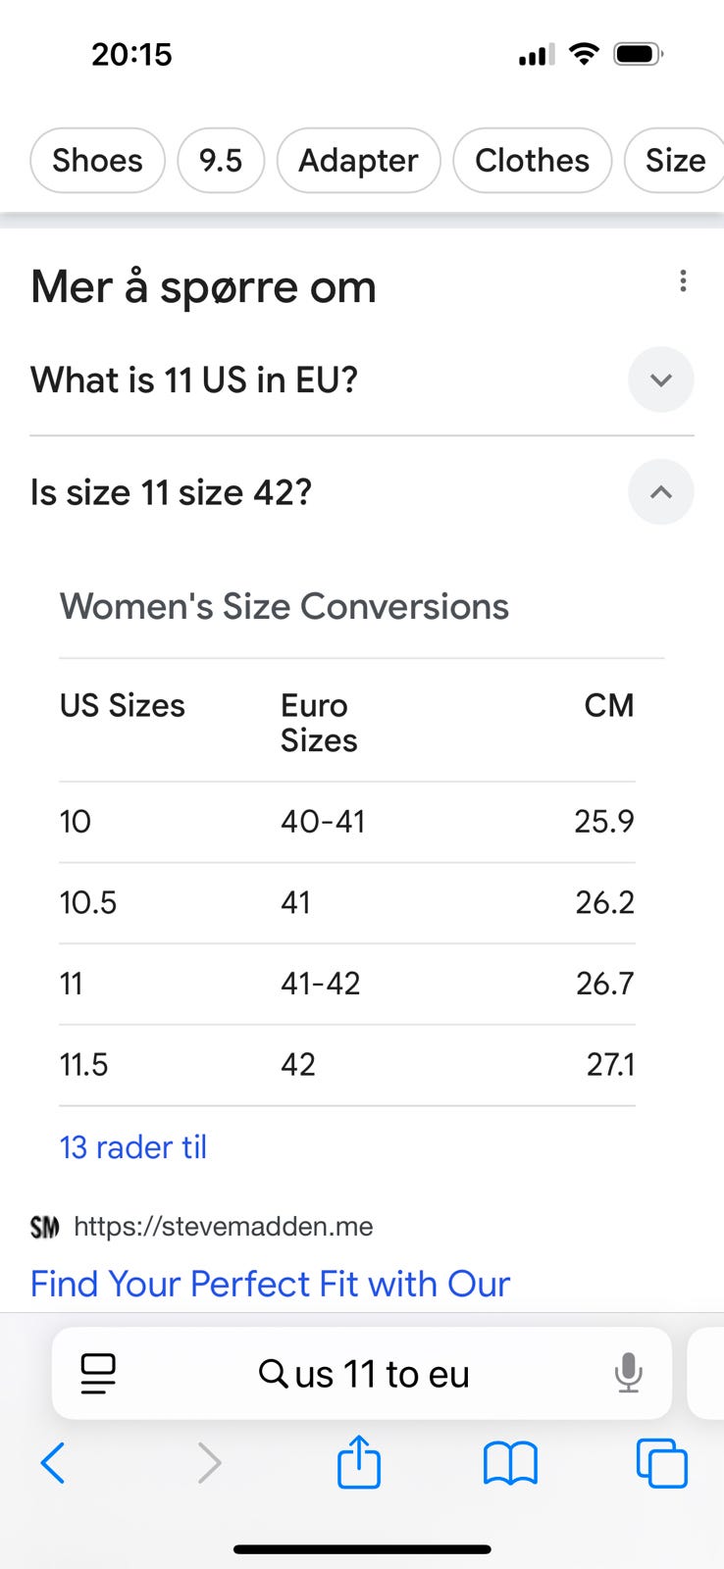Open the page settings reader icon
This screenshot has height=1569, width=724.
[x=98, y=1373]
